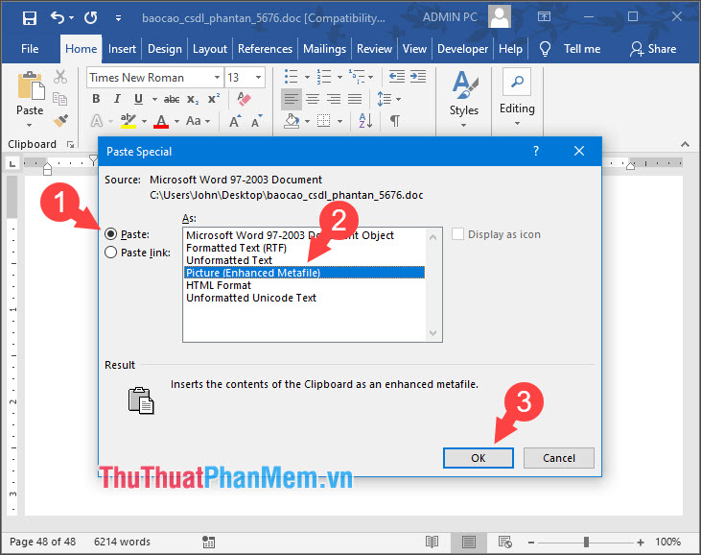Image resolution: width=701 pixels, height=555 pixels.
Task: Cancel the Paste Special dialog
Action: coord(558,458)
